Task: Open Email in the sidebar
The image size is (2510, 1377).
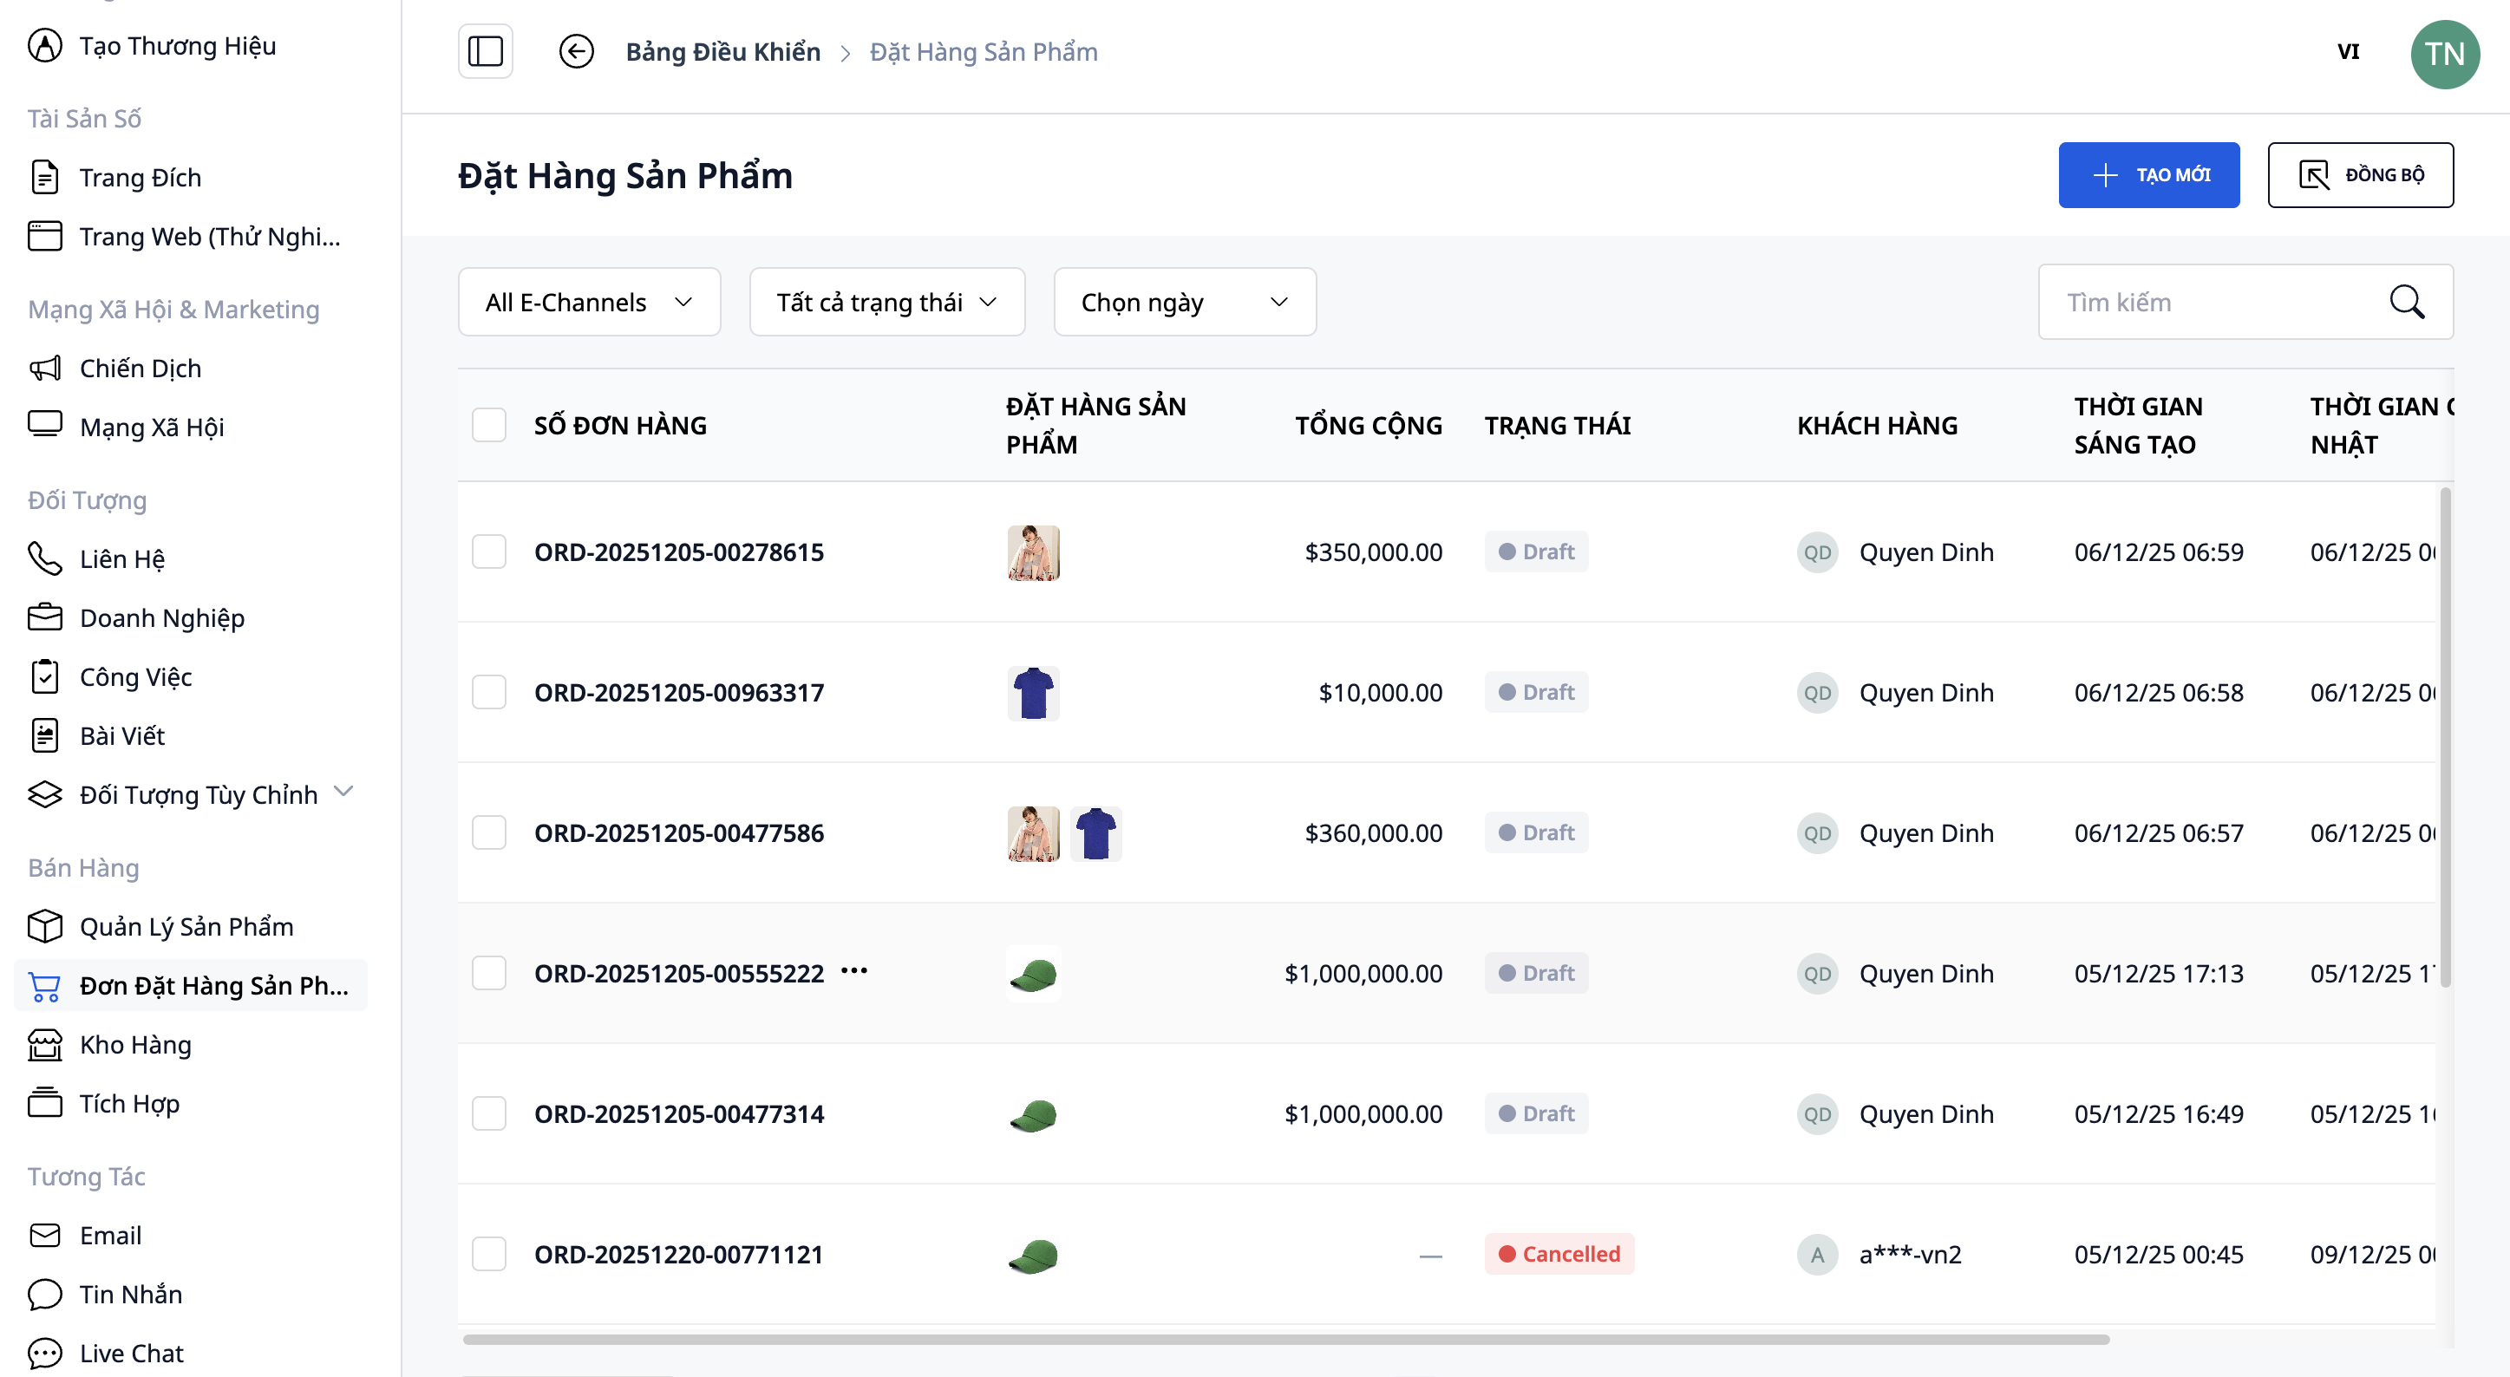Action: click(x=110, y=1235)
